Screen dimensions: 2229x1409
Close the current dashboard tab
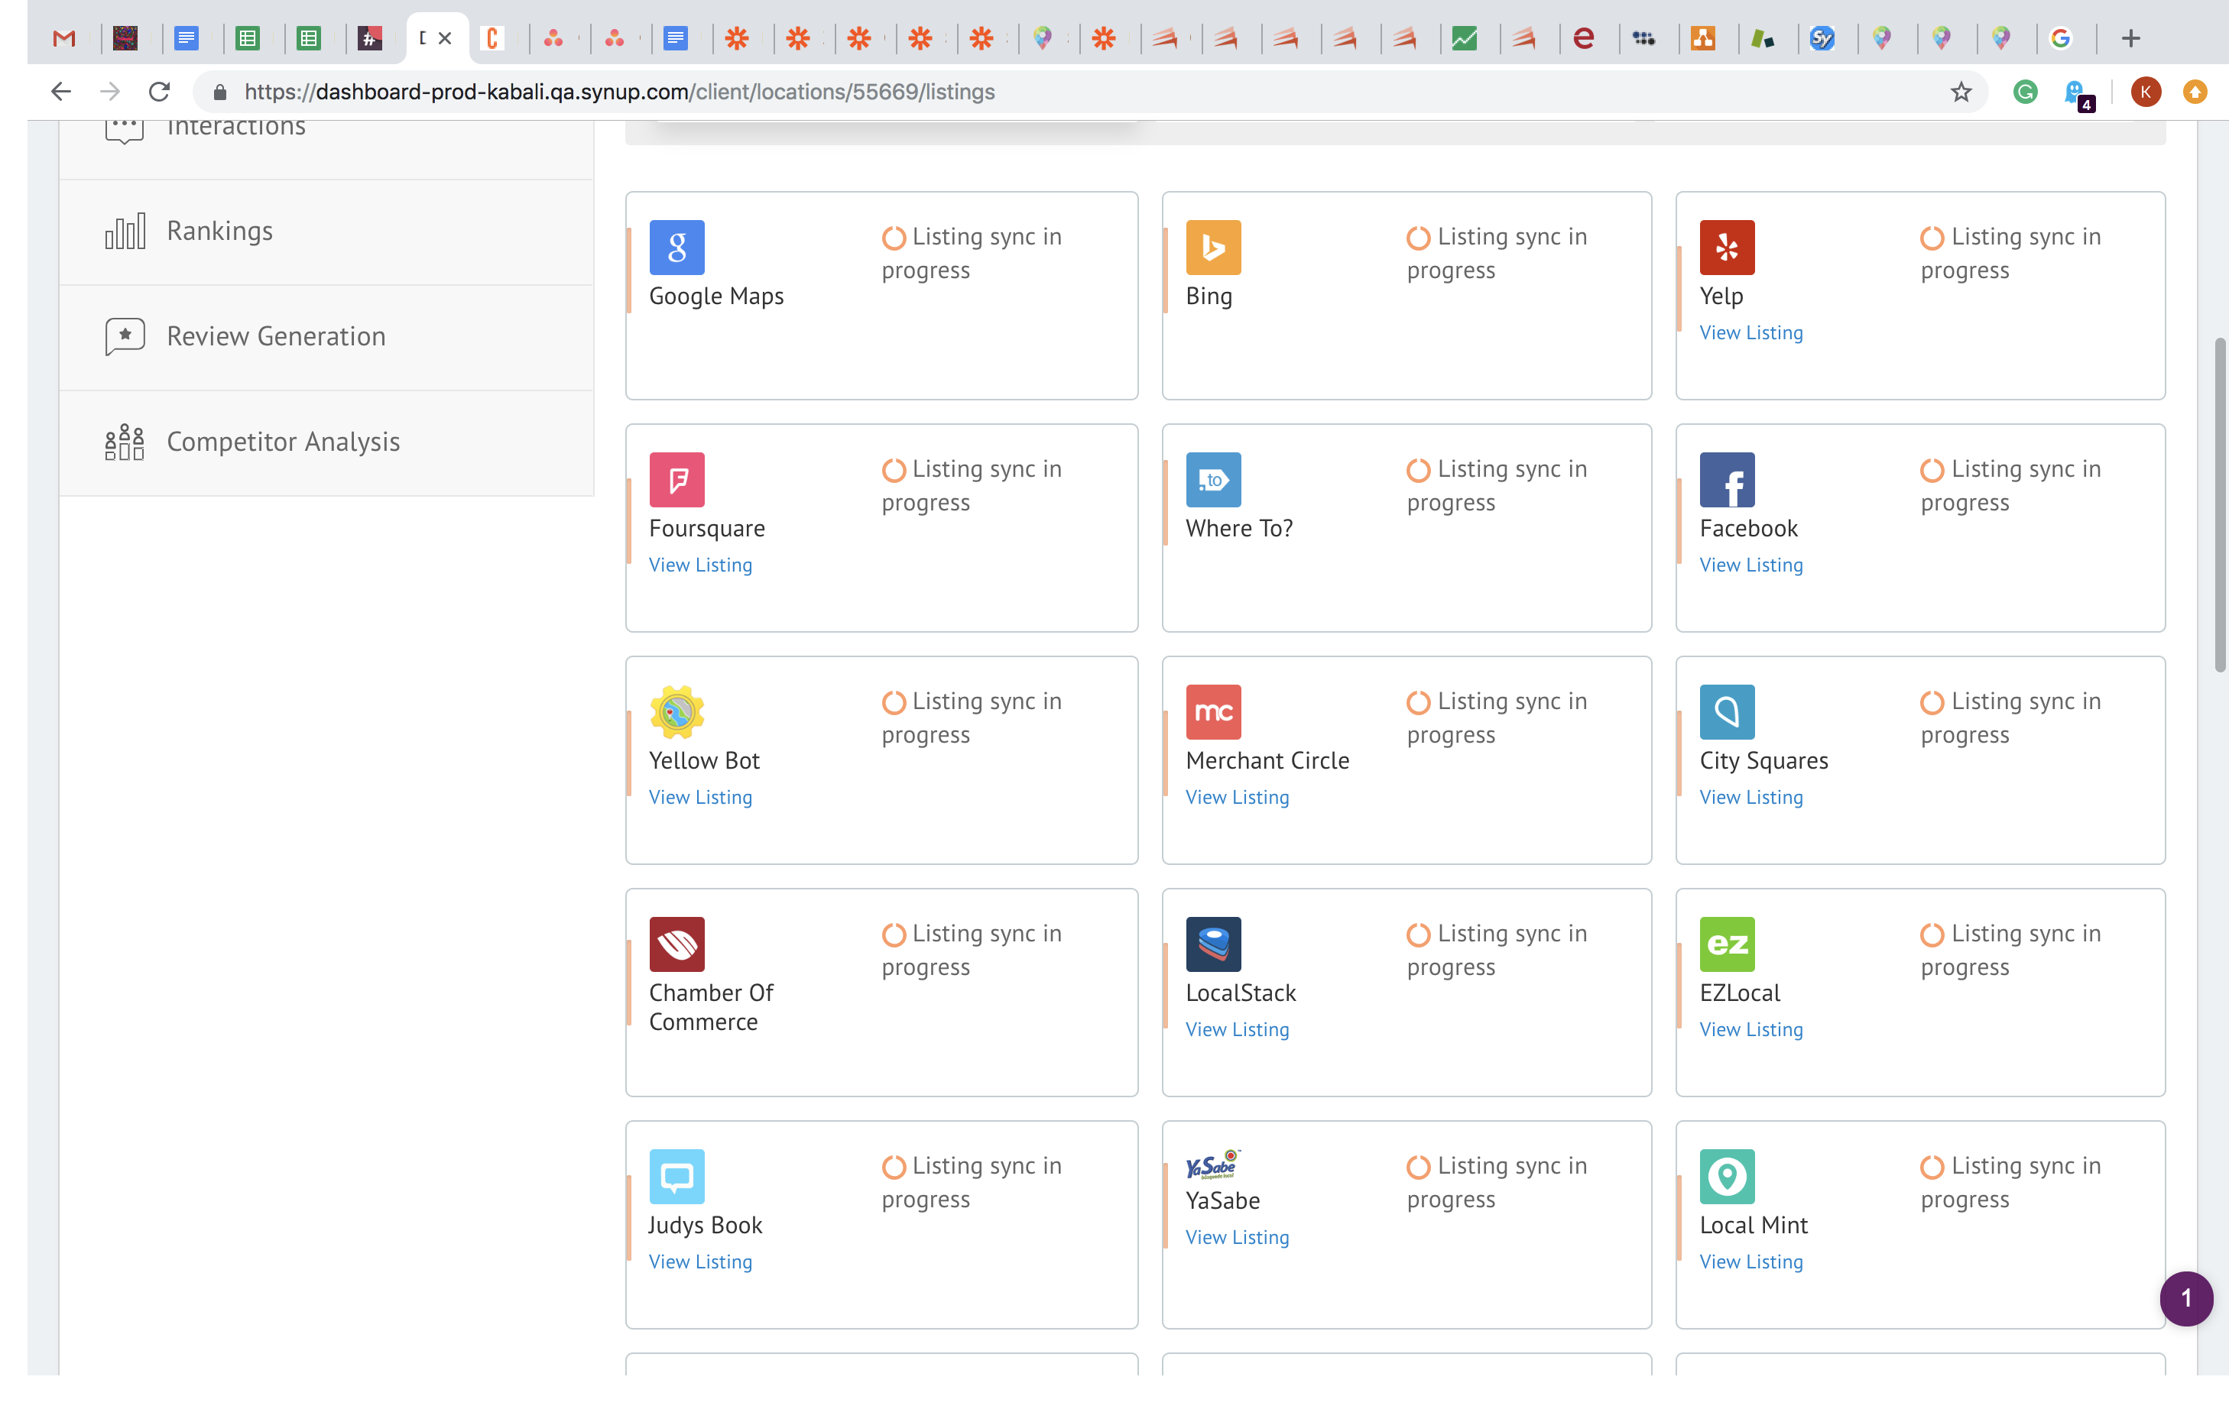click(445, 38)
